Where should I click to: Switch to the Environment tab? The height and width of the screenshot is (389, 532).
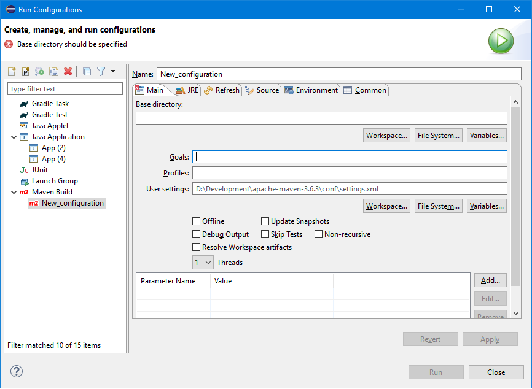pyautogui.click(x=311, y=90)
